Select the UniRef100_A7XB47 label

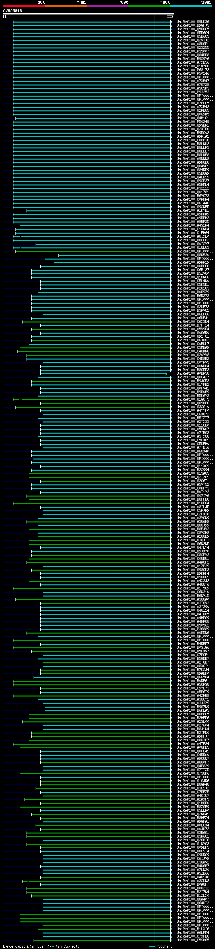point(193,81)
